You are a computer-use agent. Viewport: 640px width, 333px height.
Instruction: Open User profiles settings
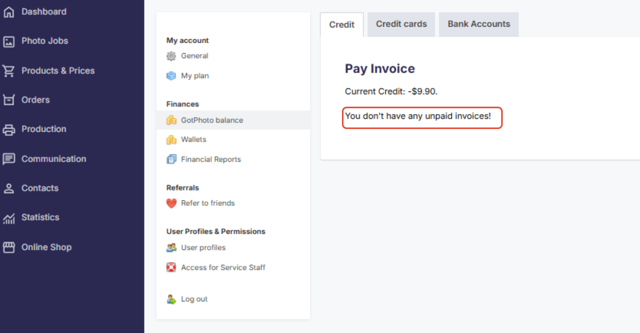203,247
